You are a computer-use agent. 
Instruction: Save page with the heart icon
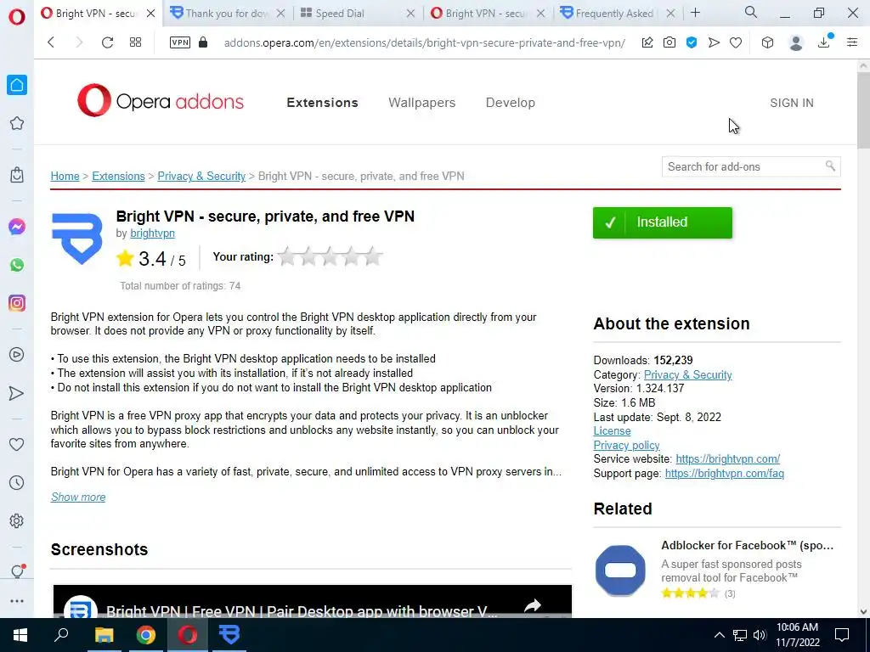[x=736, y=42]
